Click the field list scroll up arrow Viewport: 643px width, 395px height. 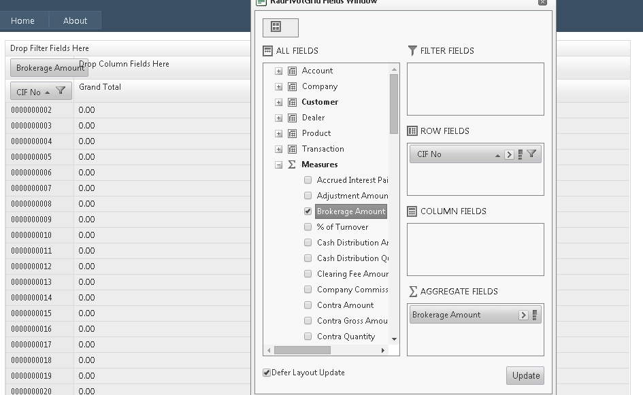click(394, 69)
